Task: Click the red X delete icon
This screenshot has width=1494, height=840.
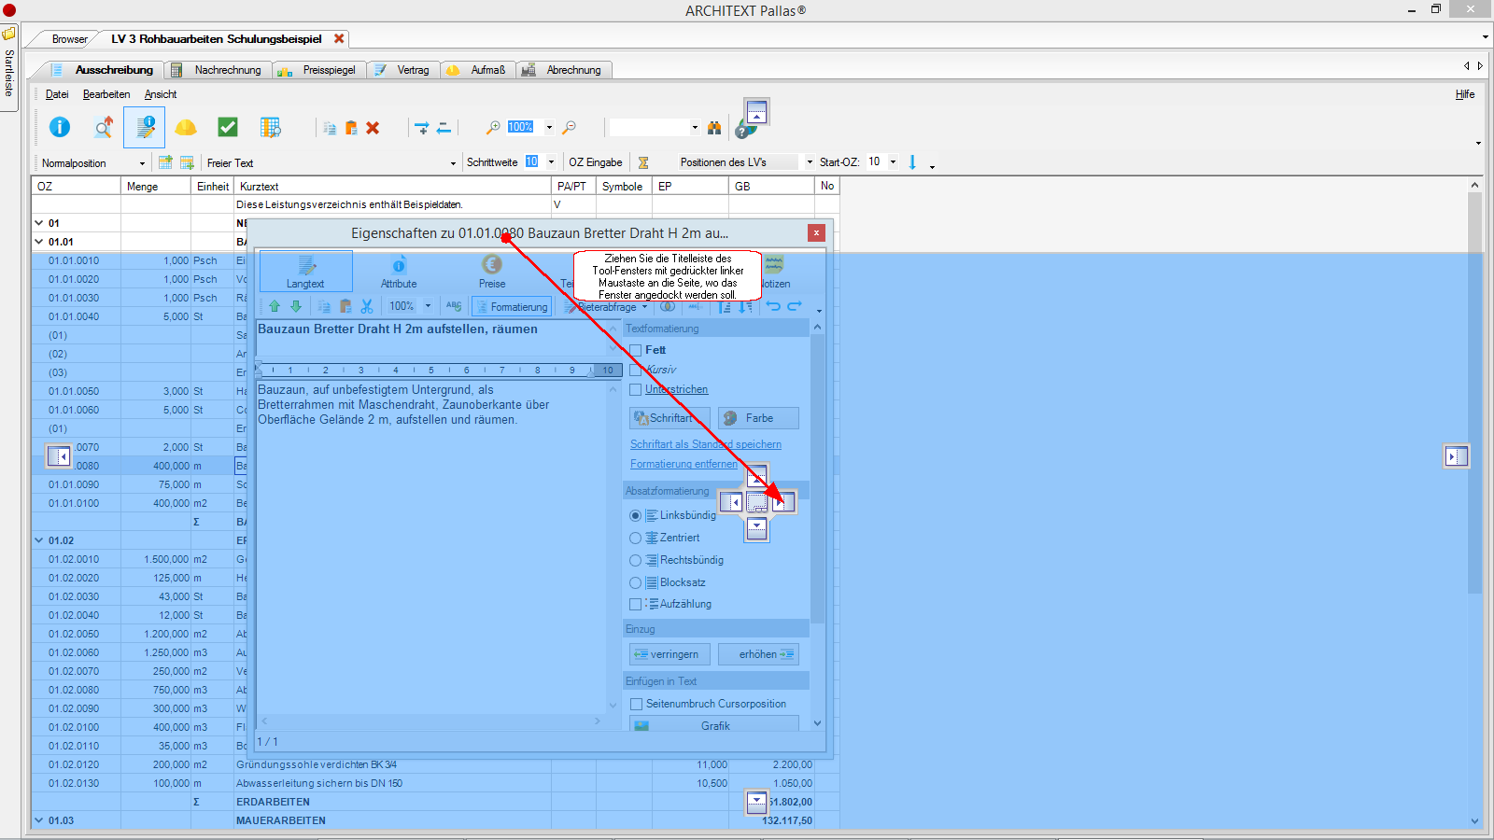Action: point(373,128)
